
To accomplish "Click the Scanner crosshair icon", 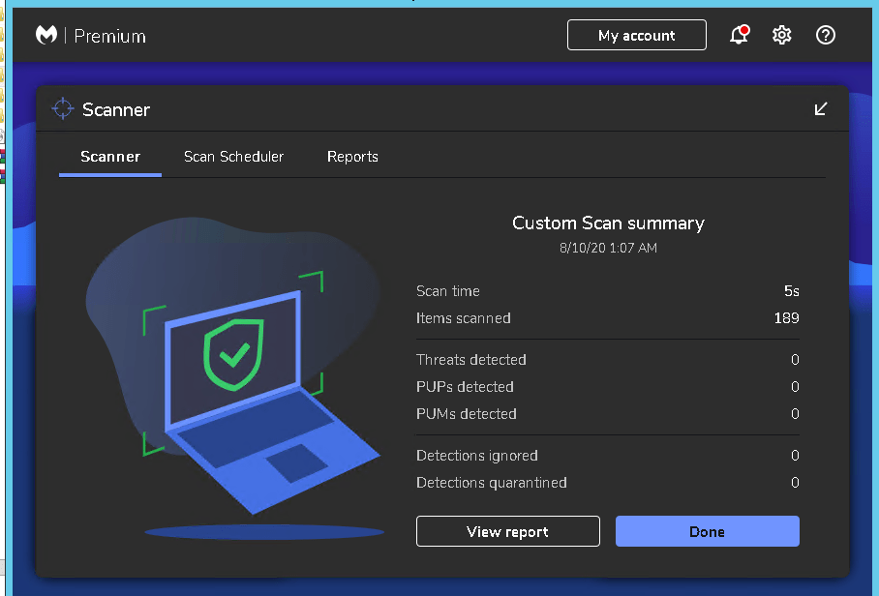I will click(x=63, y=109).
